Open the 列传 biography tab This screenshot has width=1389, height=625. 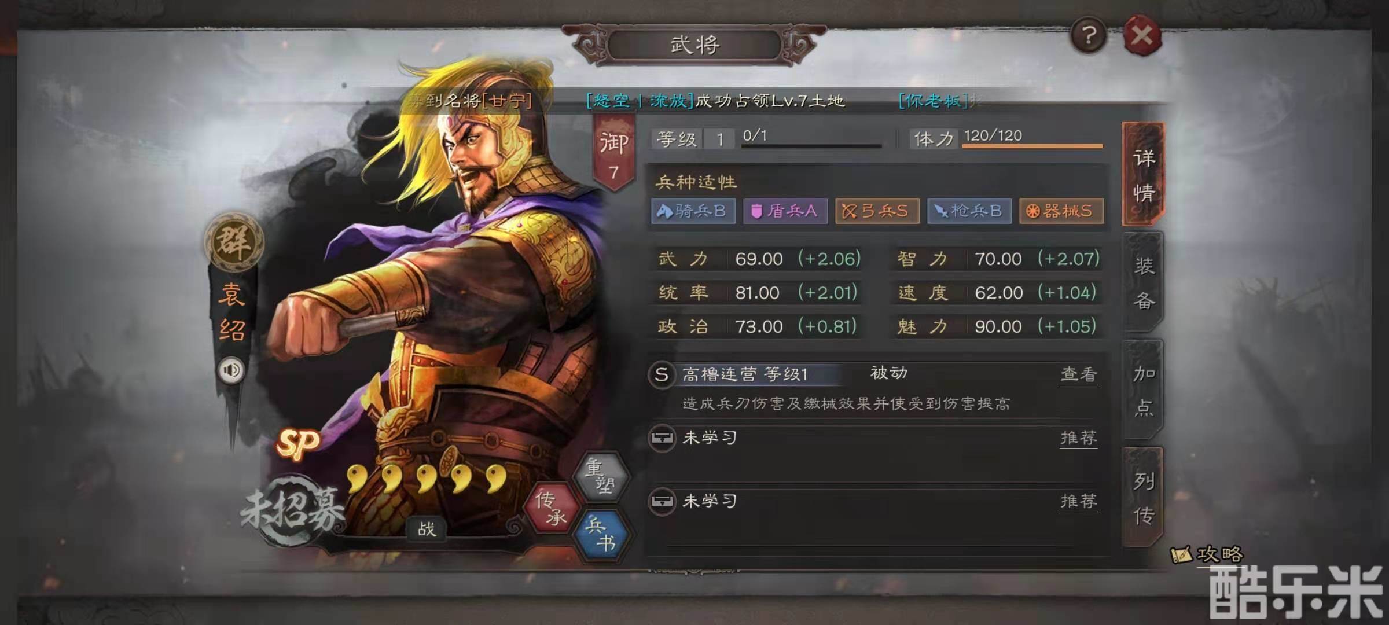pos(1143,497)
